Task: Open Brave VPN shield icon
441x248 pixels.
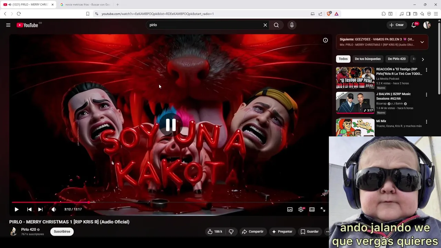Action: [429, 14]
